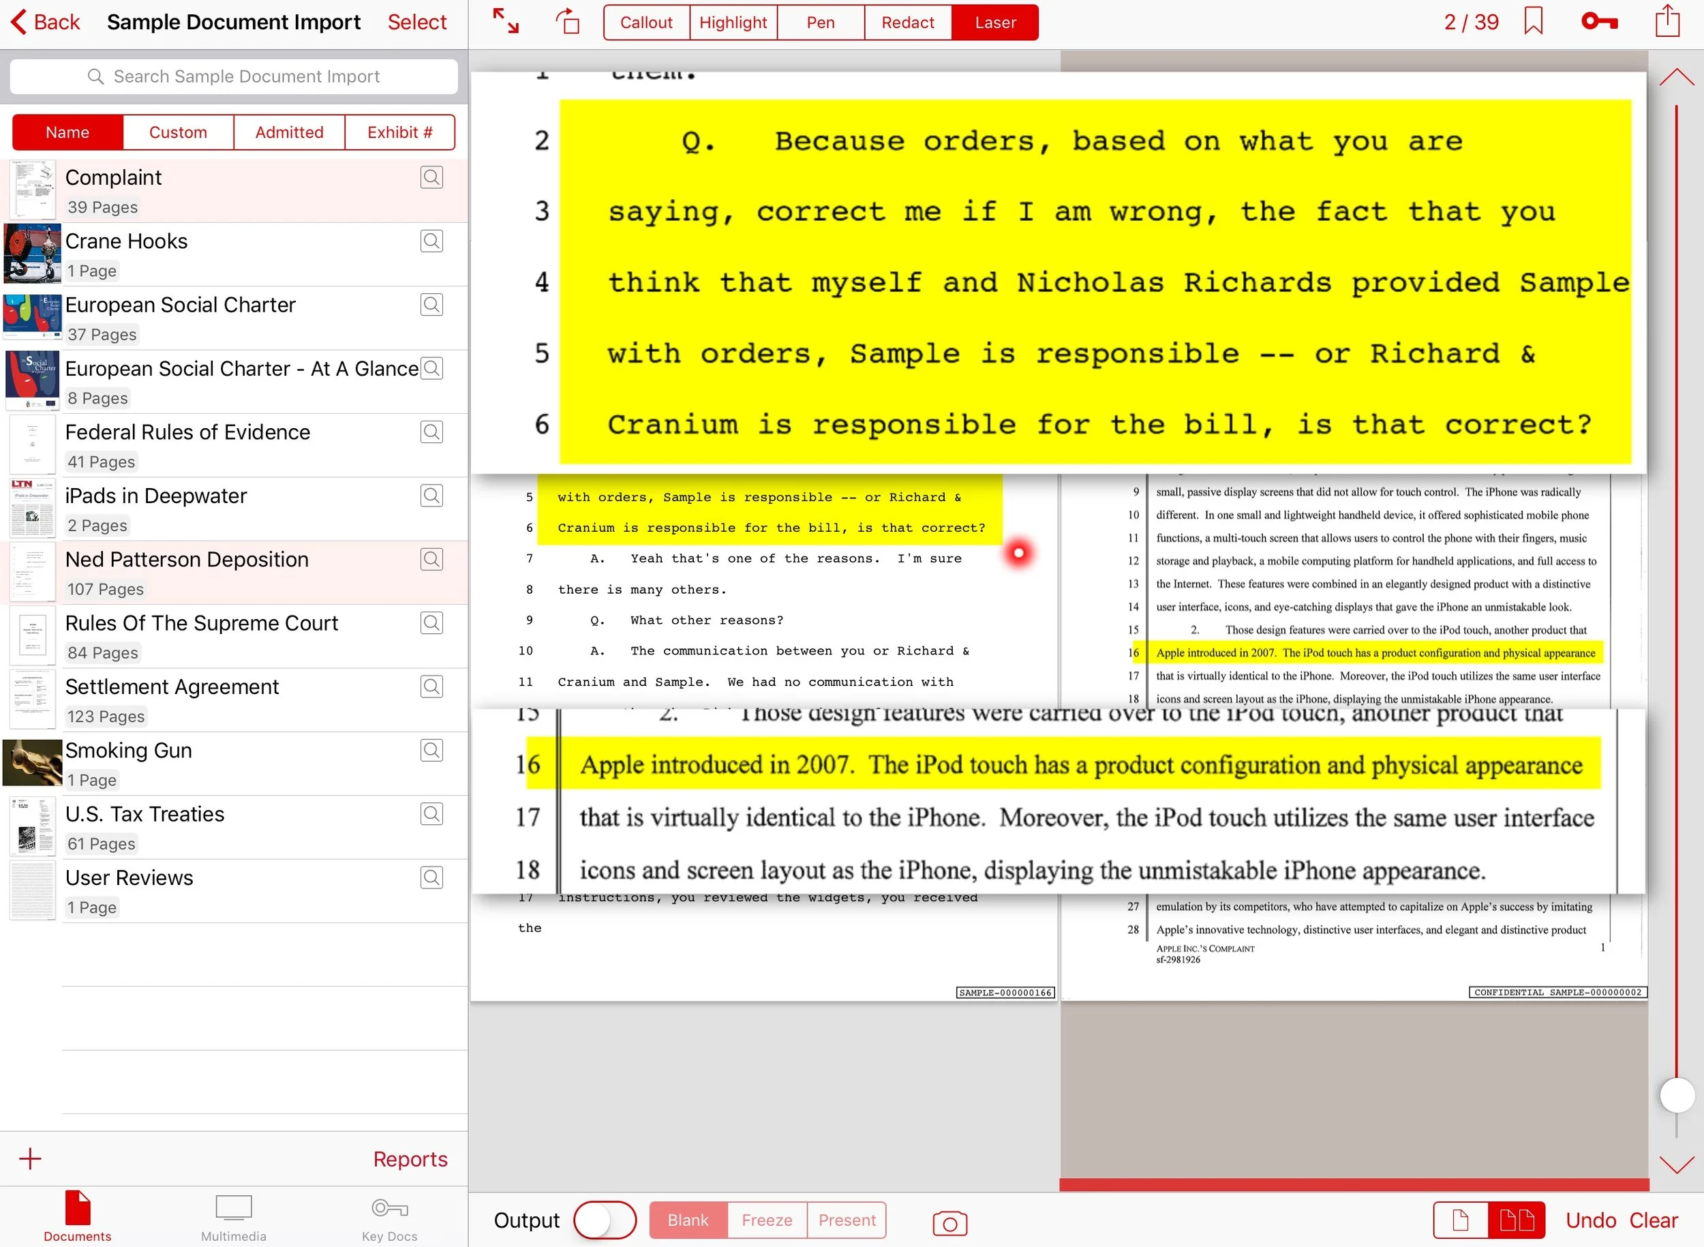Tap the 2 / 39 page indicator
The width and height of the screenshot is (1704, 1247).
(1471, 22)
